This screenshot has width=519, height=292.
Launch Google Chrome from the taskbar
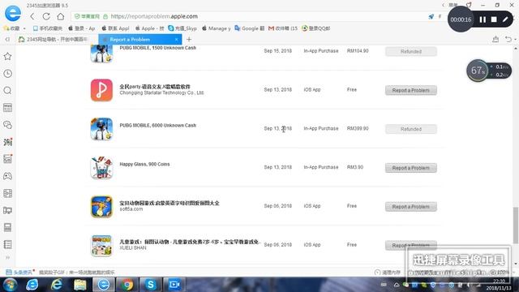(x=127, y=285)
